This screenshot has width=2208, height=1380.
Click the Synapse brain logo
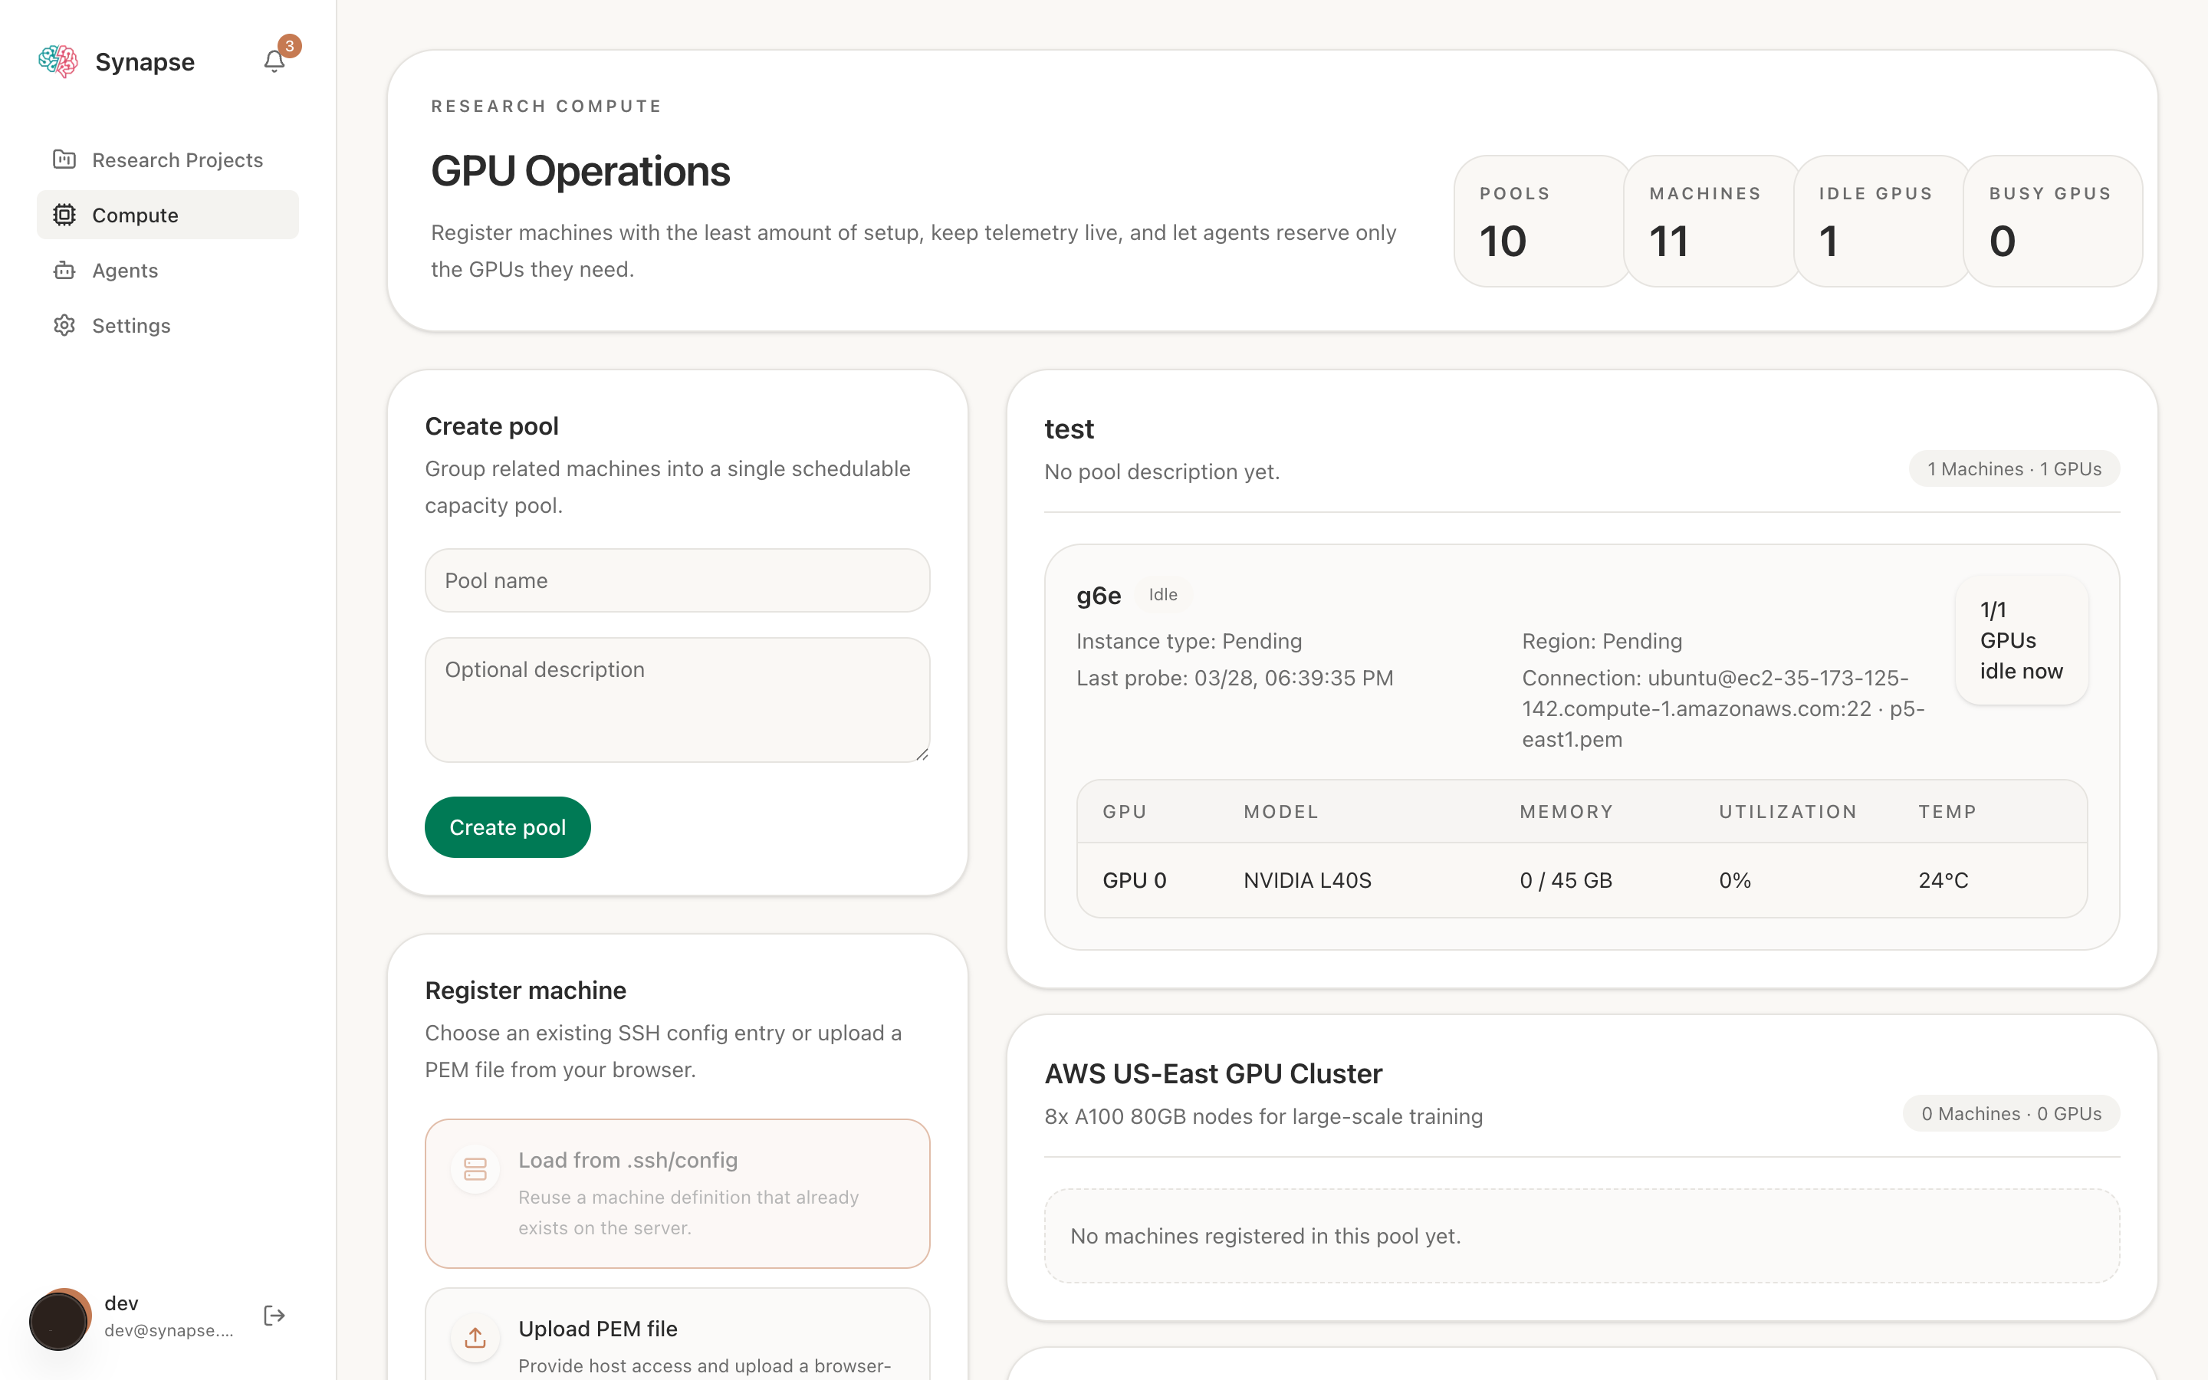point(58,61)
